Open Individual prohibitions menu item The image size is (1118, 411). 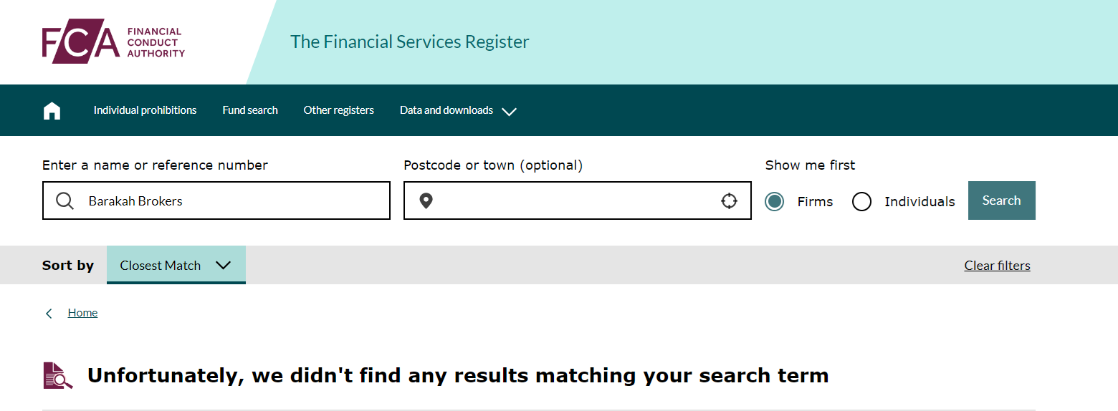coord(145,110)
